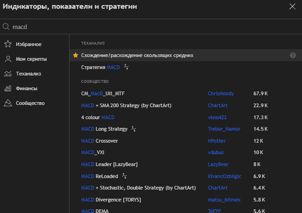Select MACD Divergence [TORYS] indicator
This screenshot has height=213, width=302.
click(x=110, y=200)
